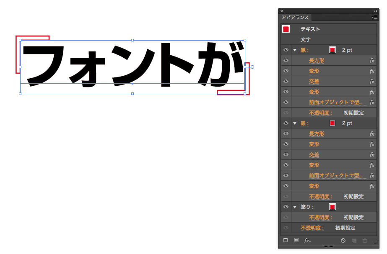
Task: Toggle eye of 長方形 effect in upper 線 group
Action: click(x=286, y=60)
